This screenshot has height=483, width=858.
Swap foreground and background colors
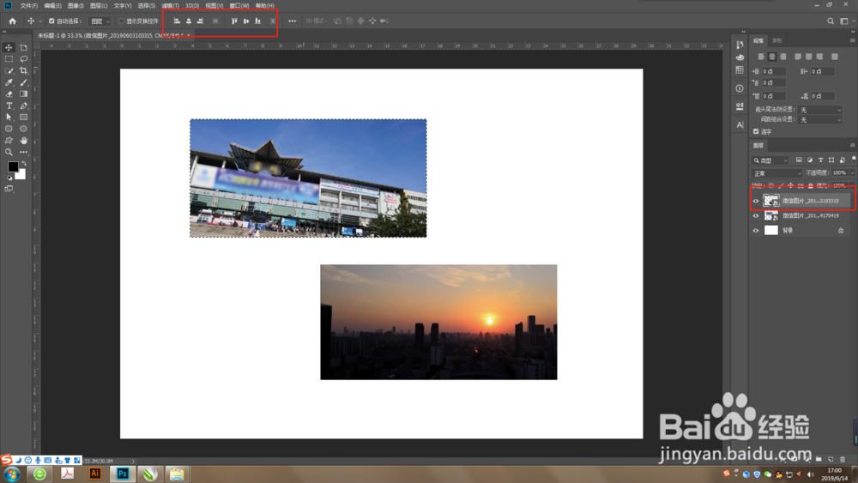click(23, 164)
